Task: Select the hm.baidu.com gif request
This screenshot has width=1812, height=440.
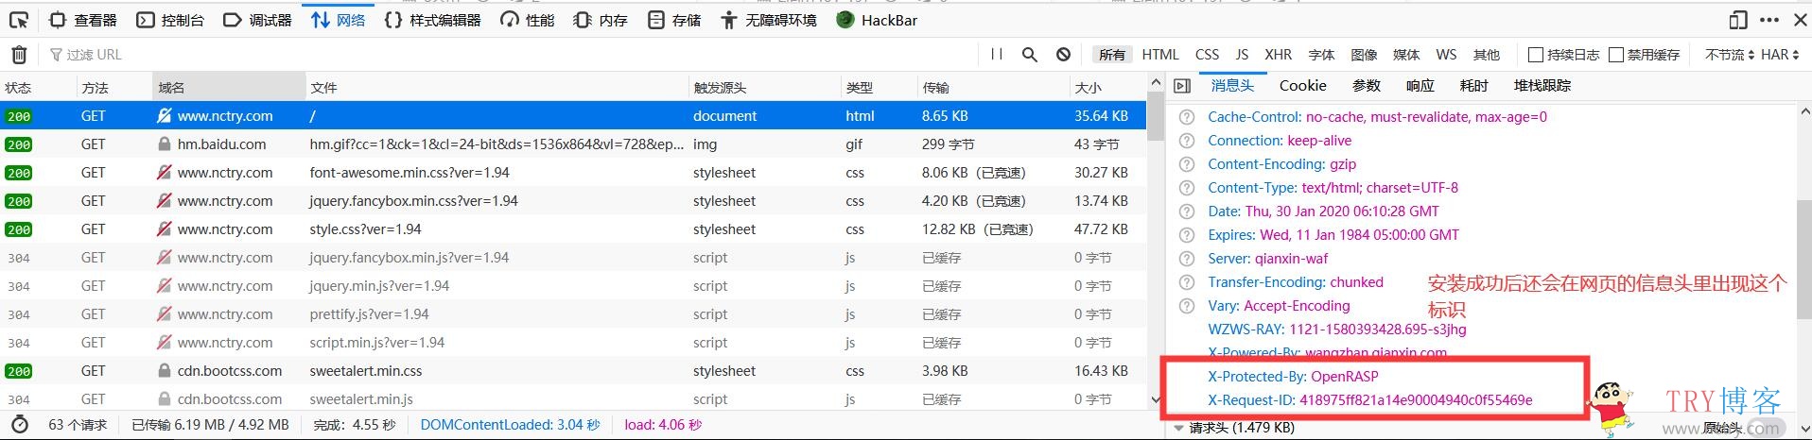Action: pyautogui.click(x=492, y=144)
